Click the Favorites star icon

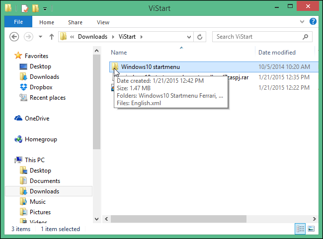tap(18, 56)
